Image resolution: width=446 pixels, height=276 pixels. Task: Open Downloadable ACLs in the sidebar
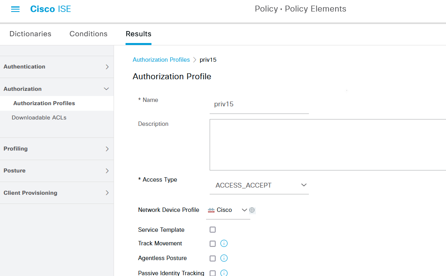click(39, 117)
